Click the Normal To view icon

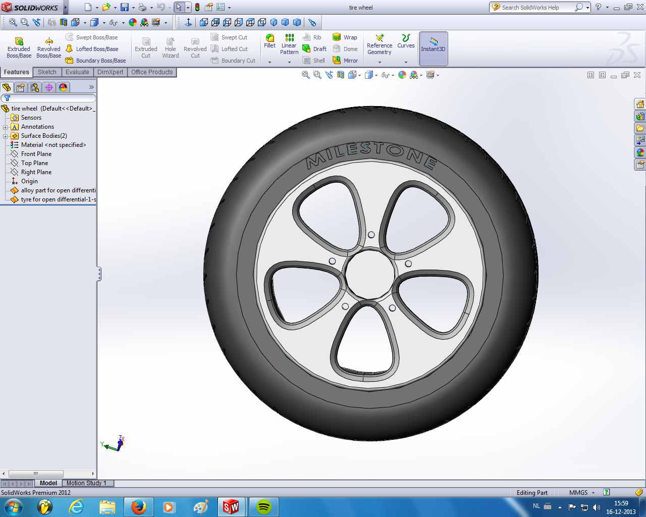point(188,22)
